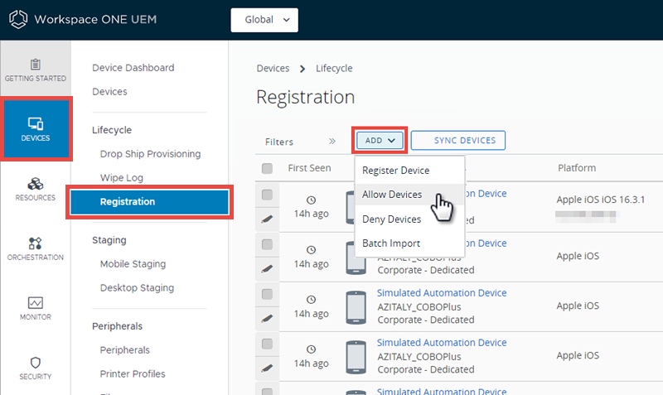Image resolution: width=663 pixels, height=395 pixels.
Task: Click the Filters label
Action: click(x=279, y=142)
